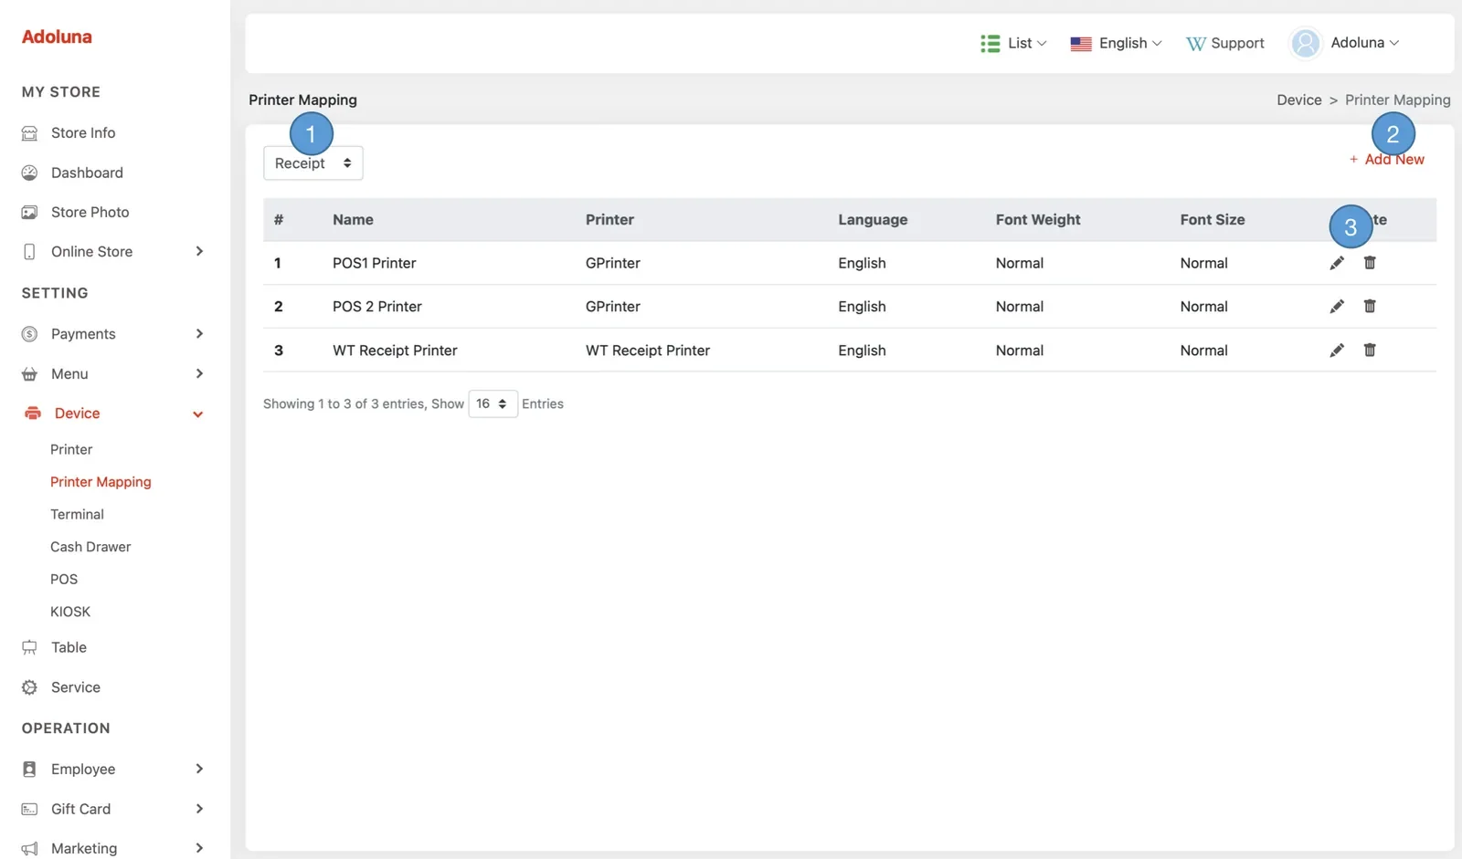Click the Store Photo image icon
Screen dimensions: 1462x859
(x=29, y=212)
